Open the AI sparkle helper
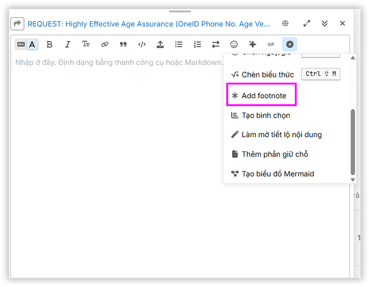 click(x=252, y=44)
